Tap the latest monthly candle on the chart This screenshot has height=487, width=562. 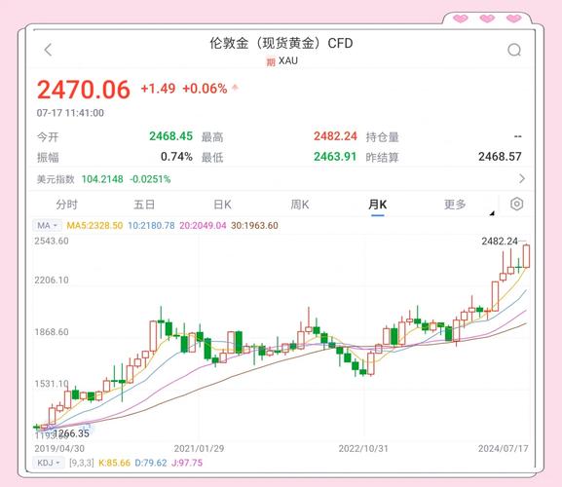527,256
